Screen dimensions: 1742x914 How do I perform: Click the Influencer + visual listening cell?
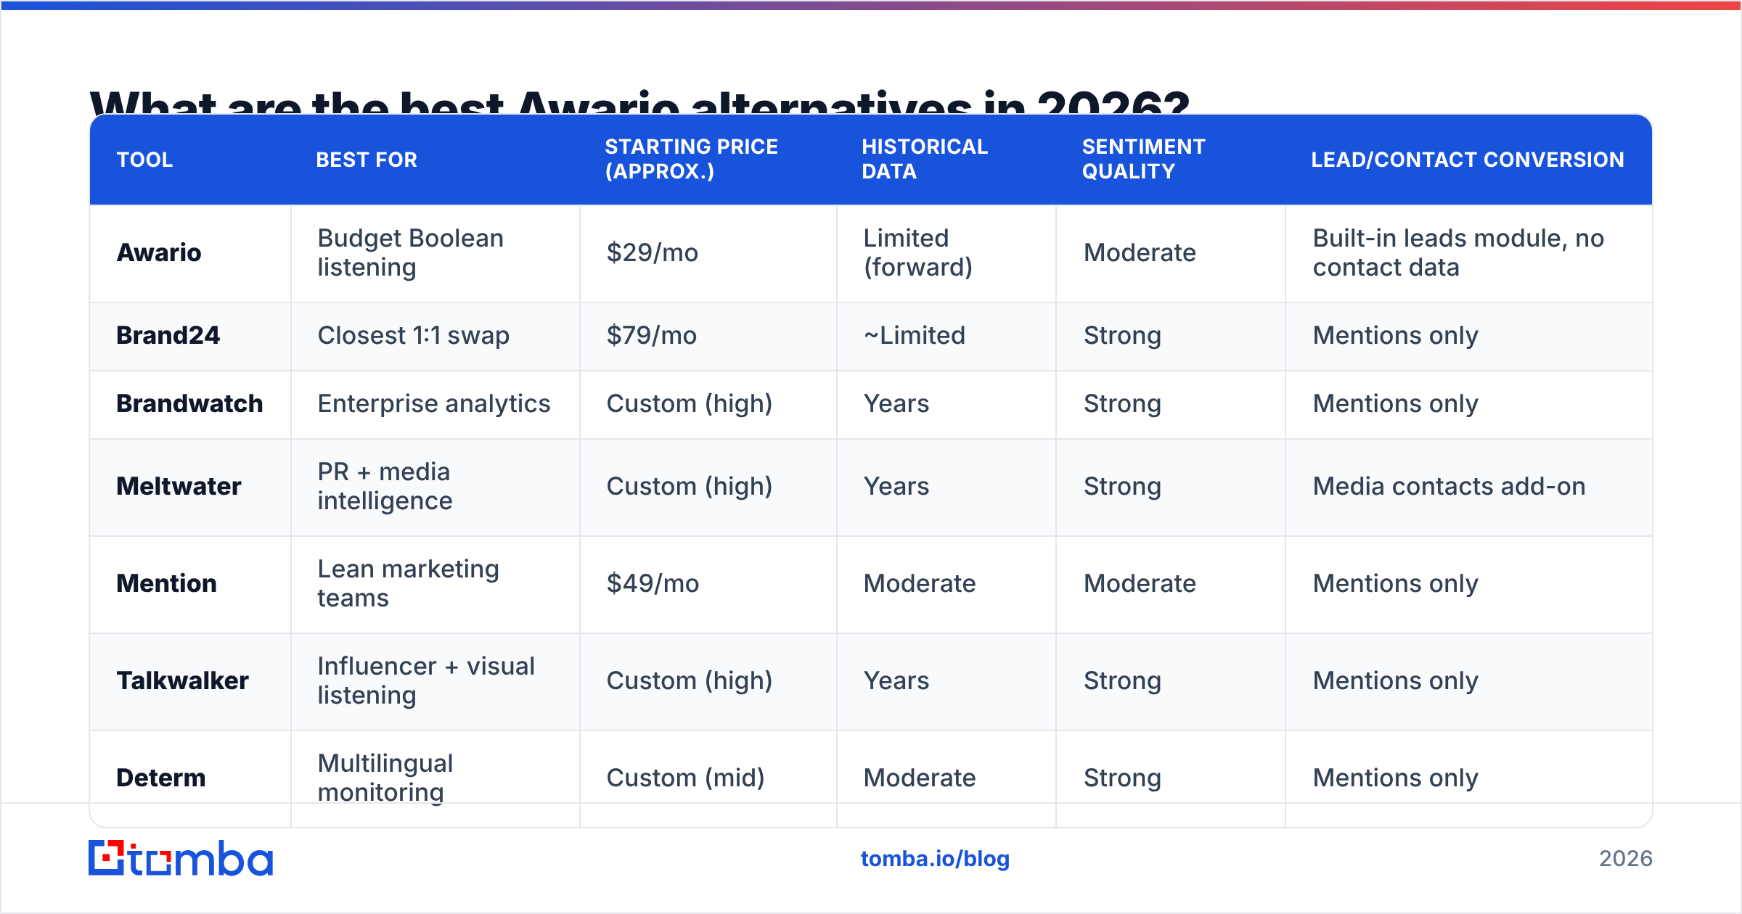click(435, 681)
